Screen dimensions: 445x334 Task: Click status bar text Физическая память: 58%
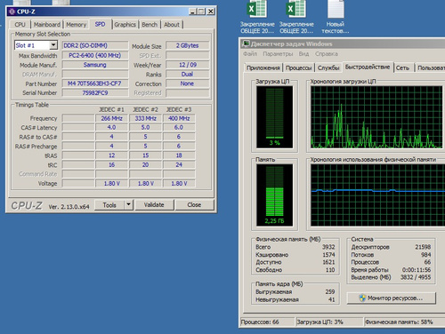click(399, 322)
